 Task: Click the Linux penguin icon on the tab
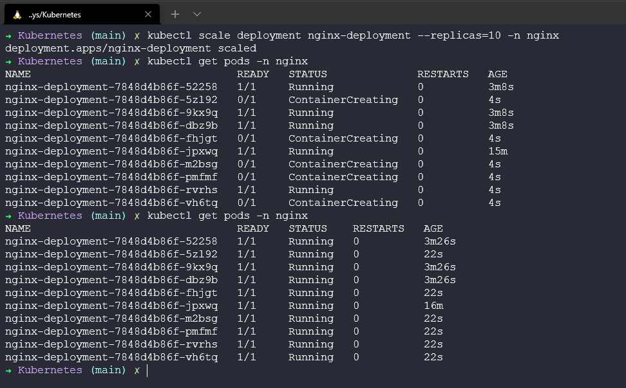tap(17, 14)
